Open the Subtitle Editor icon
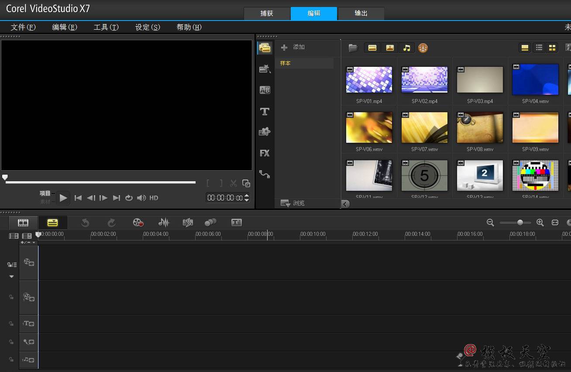This screenshot has width=571, height=372. [x=237, y=223]
